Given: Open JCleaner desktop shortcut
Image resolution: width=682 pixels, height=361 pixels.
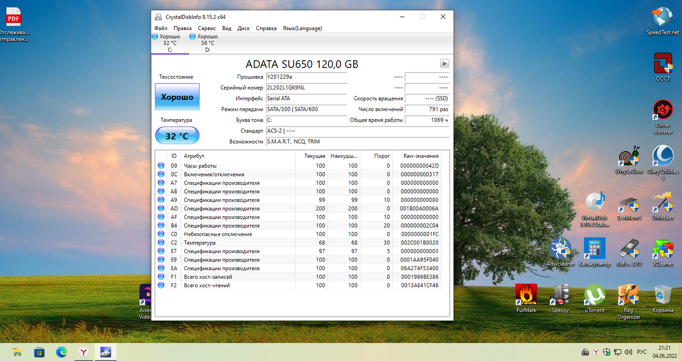Looking at the screenshot, I should pos(663,253).
